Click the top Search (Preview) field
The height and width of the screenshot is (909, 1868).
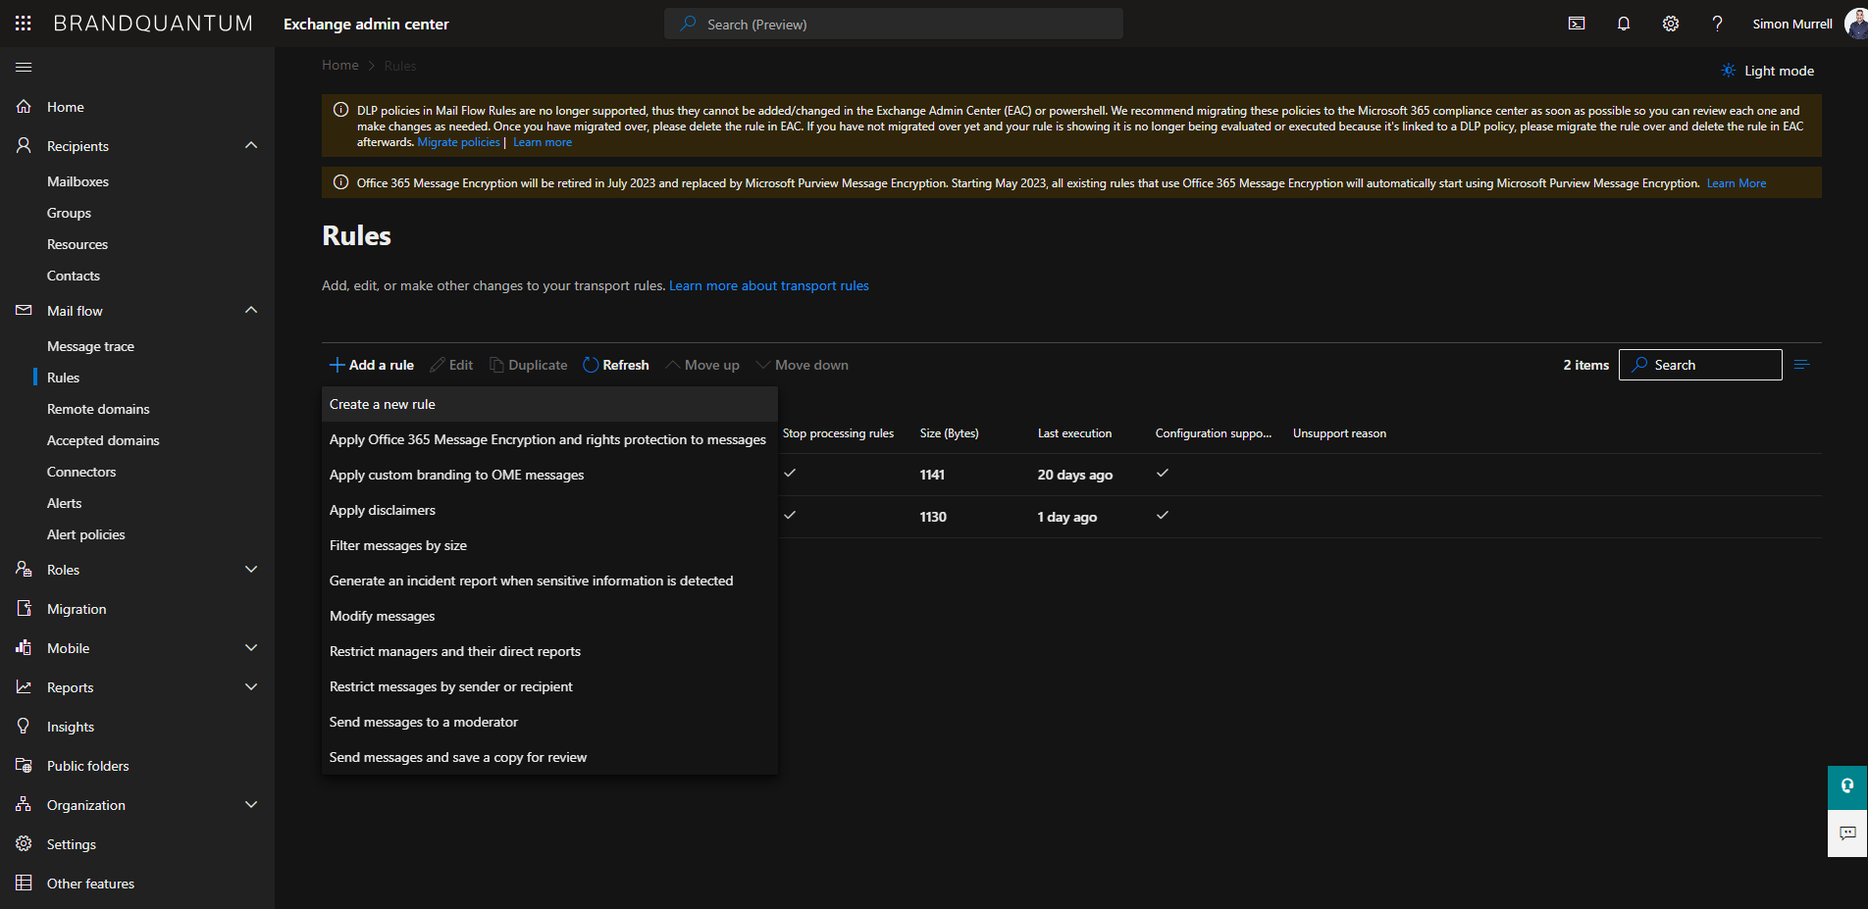pyautogui.click(x=894, y=24)
